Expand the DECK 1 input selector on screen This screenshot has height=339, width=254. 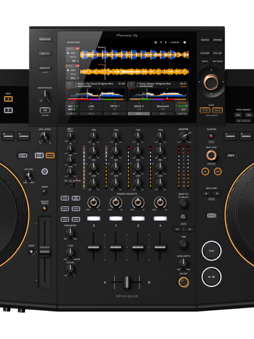click(115, 107)
